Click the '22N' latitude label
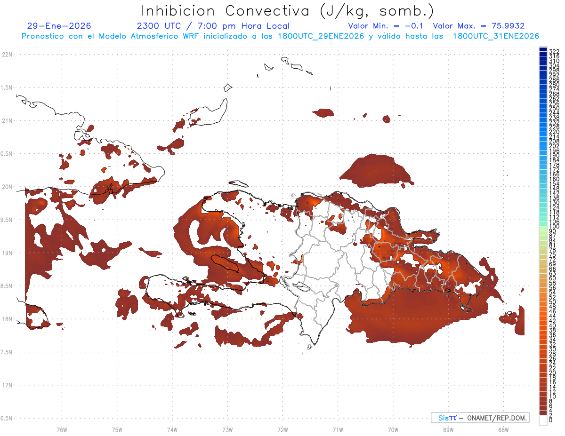 (7, 55)
